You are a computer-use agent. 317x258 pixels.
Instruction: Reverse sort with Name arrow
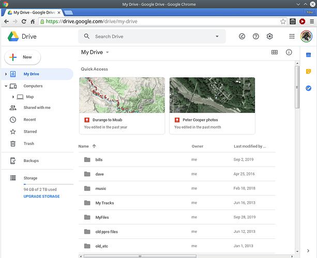click(94, 146)
